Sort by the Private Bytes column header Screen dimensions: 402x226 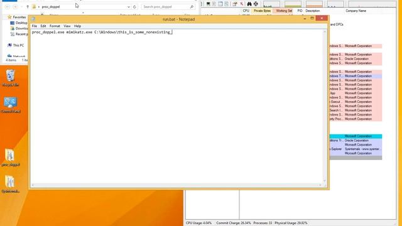click(262, 11)
